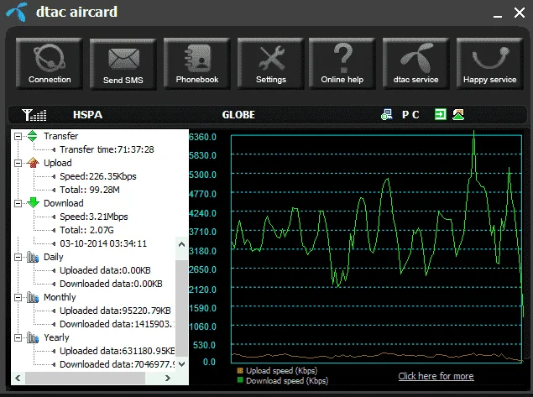
Task: Collapse the Monthly statistics node
Action: 18,297
